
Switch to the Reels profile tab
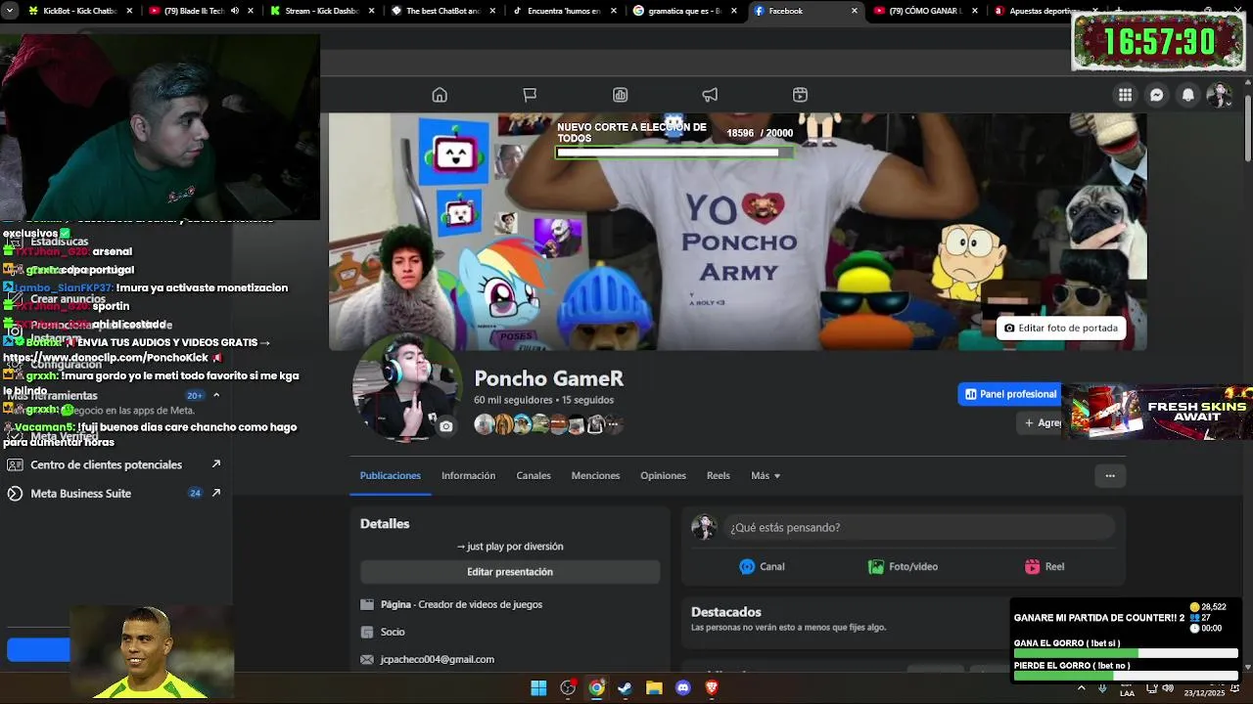pos(719,475)
